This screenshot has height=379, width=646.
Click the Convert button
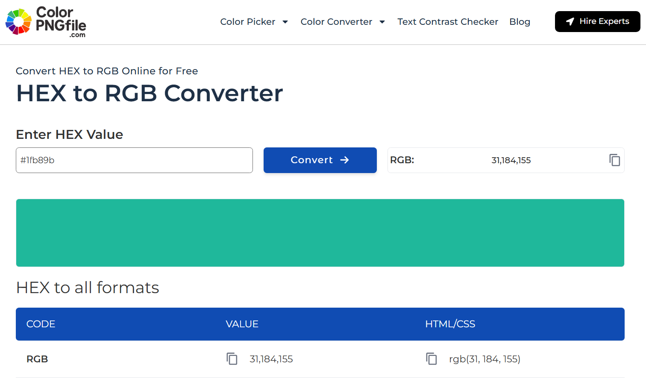coord(320,160)
